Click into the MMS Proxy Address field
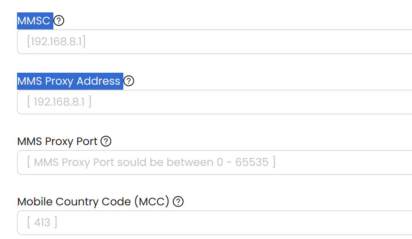 pos(215,102)
